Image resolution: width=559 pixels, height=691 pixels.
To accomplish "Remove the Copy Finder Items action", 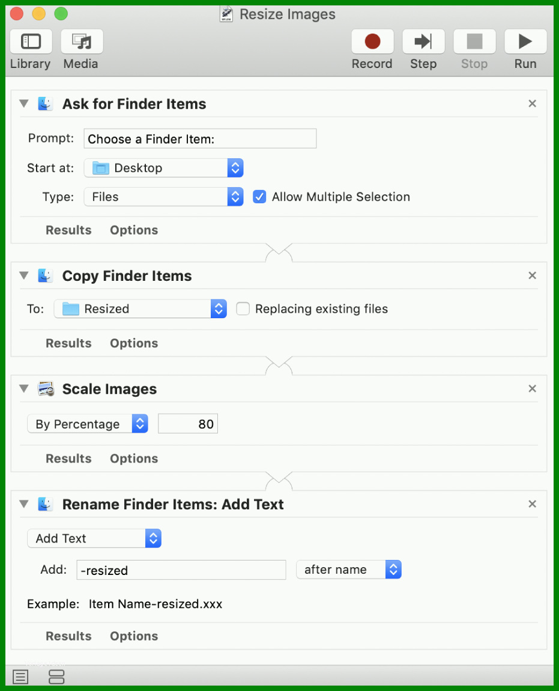I will 532,275.
